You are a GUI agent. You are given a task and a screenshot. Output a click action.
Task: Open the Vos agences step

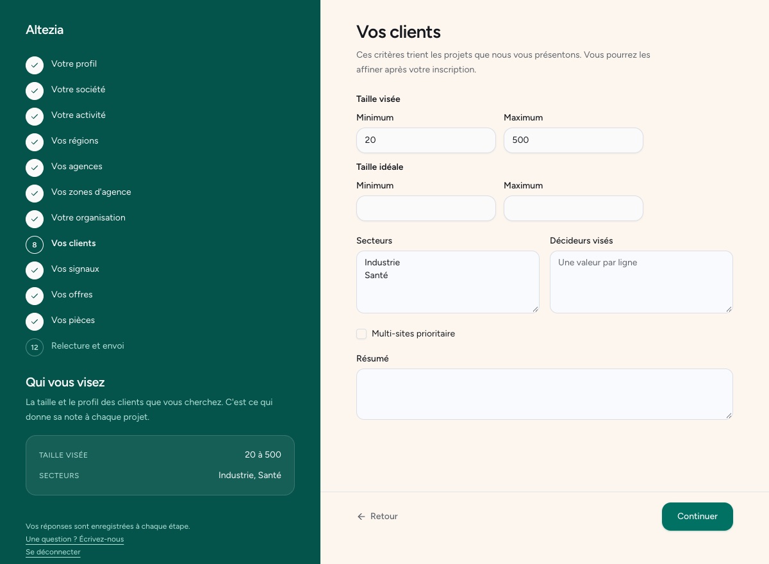point(77,167)
